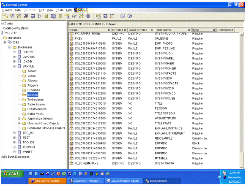246x186 pixels.
Task: Open the Journal toolbar icon
Action: (x=60, y=16)
